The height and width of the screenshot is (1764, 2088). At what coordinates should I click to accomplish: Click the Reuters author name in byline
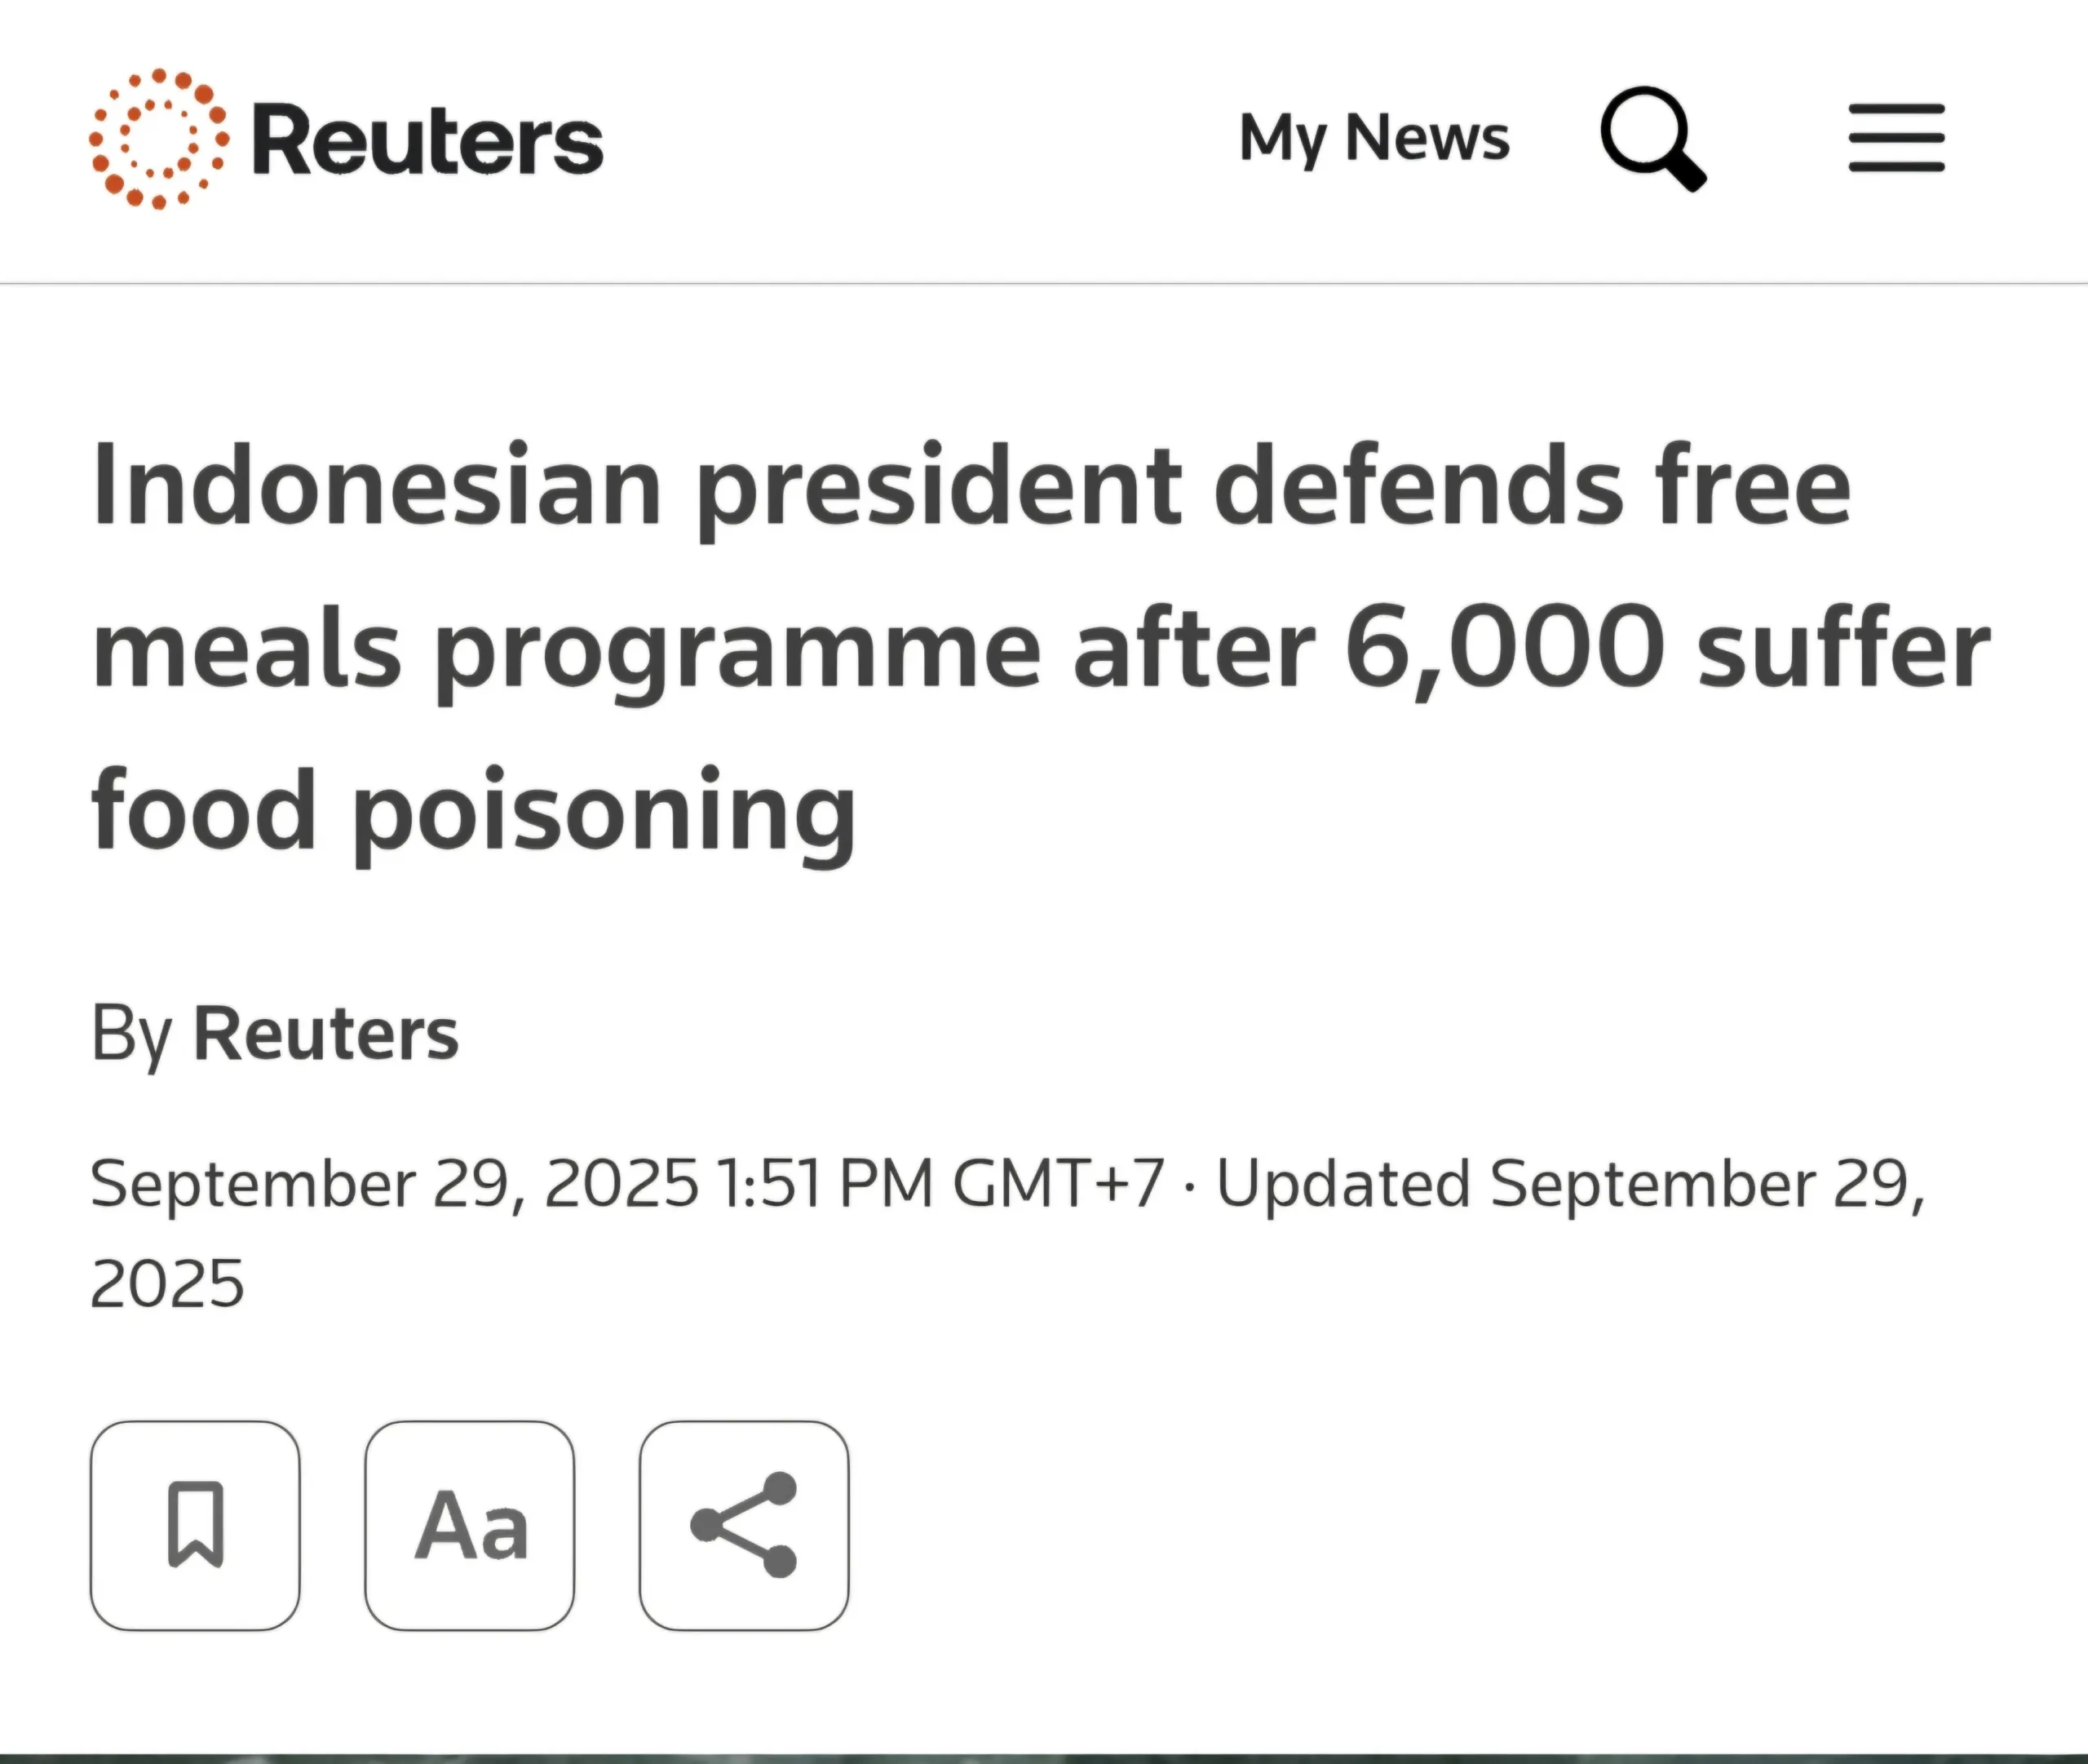pyautogui.click(x=326, y=1033)
